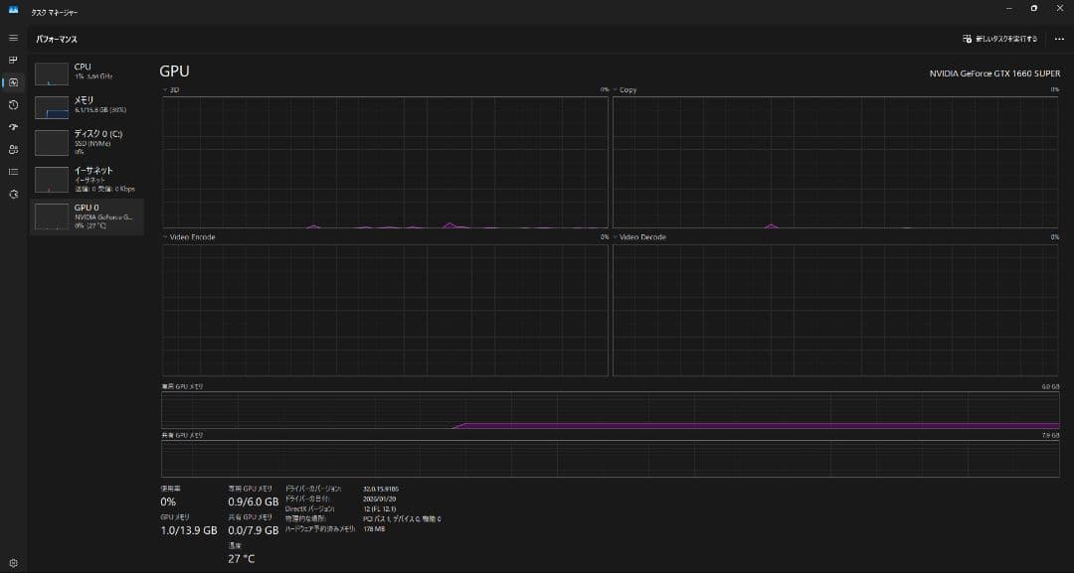1074x573 pixels.
Task: Select the Performance page icon
Action: click(13, 82)
